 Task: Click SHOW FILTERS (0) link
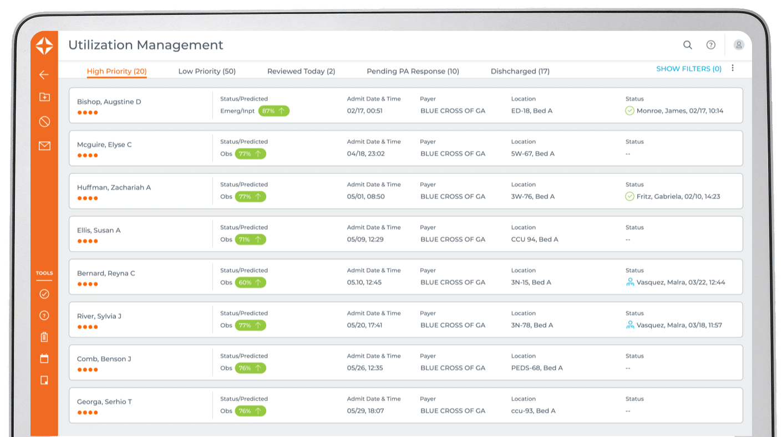click(688, 69)
